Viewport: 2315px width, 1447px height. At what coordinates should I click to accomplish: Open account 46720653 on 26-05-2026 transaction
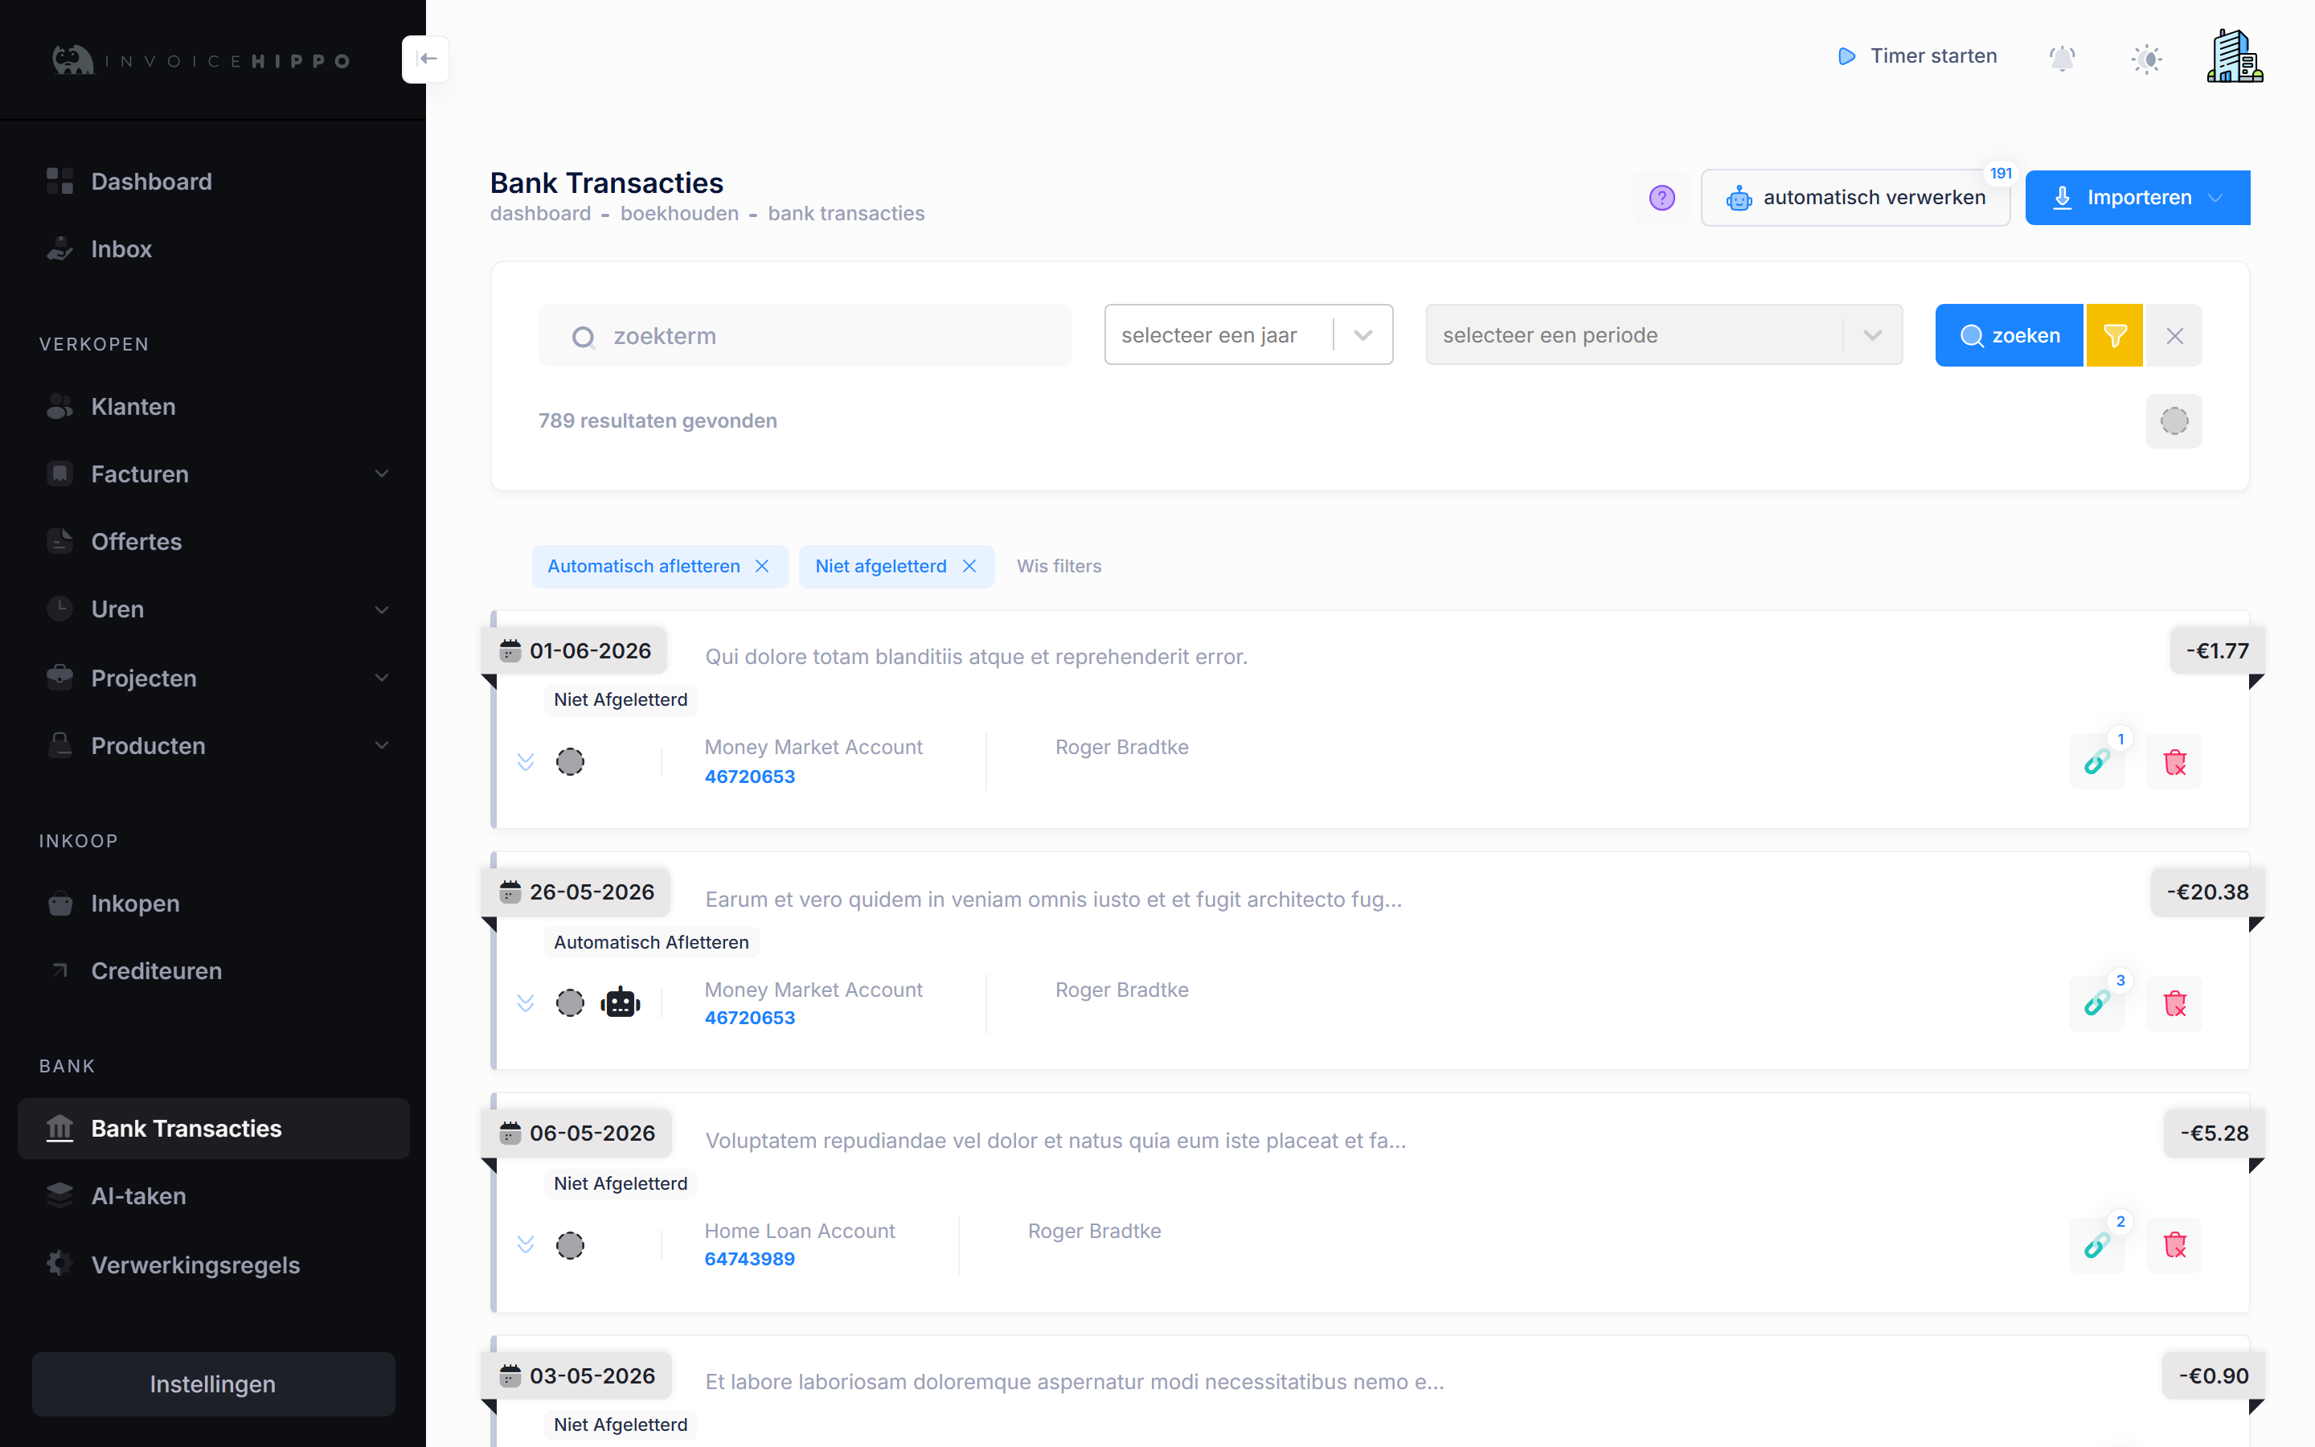click(750, 1019)
